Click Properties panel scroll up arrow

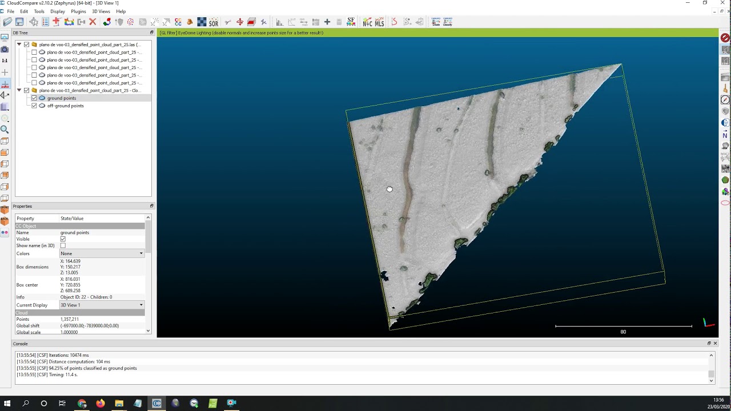[x=148, y=217]
